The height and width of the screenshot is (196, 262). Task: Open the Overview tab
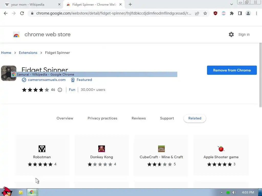[x=65, y=118]
